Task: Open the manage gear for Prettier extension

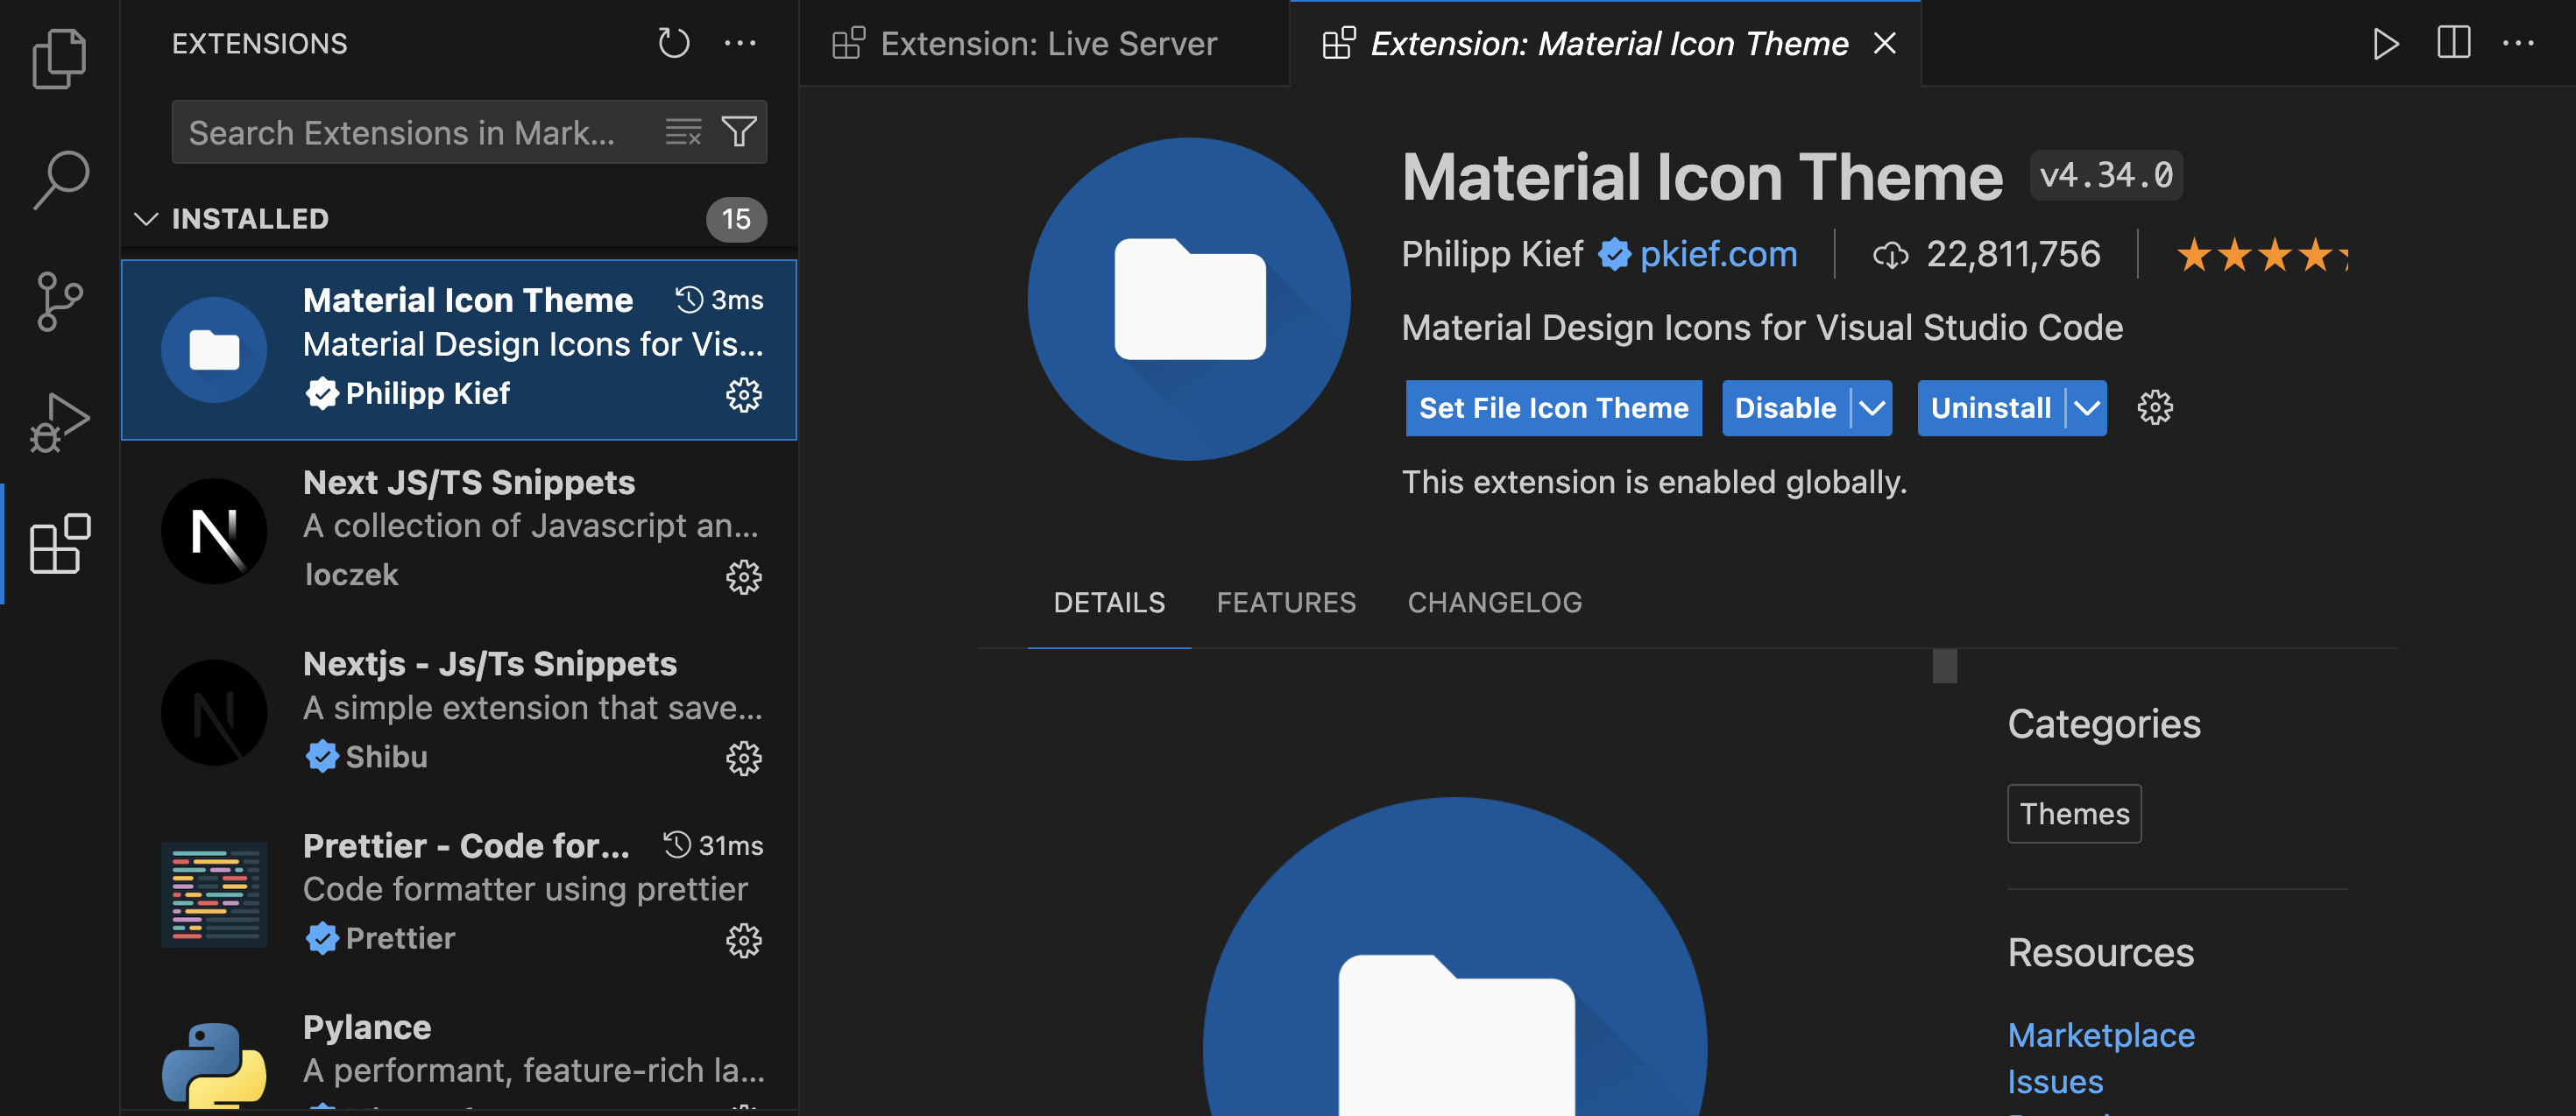Action: coord(743,939)
